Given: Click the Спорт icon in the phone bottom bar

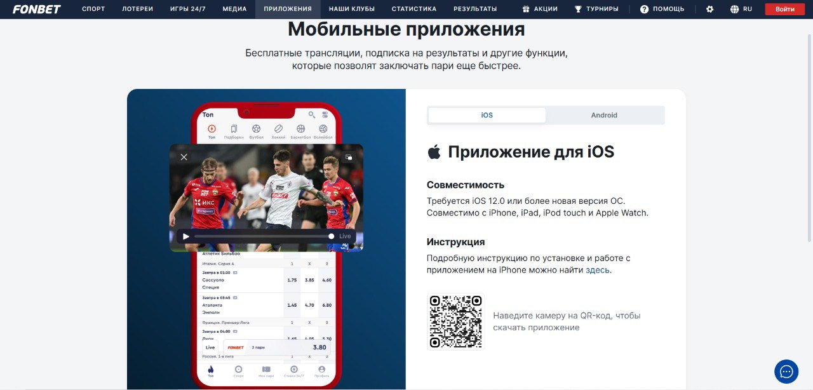Looking at the screenshot, I should click(x=238, y=372).
